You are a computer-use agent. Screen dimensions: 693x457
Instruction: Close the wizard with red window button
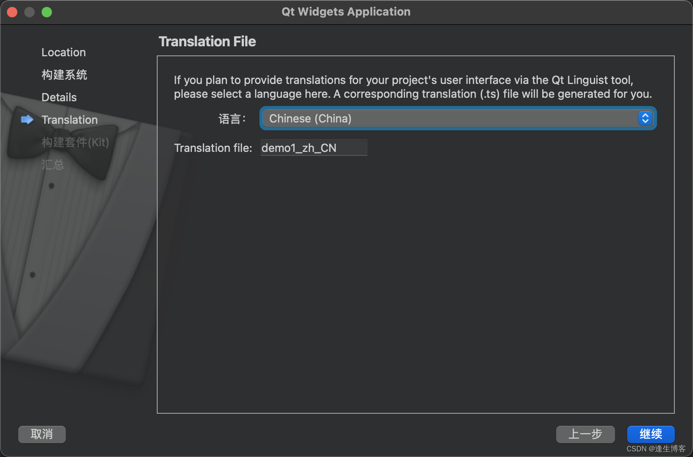pos(12,12)
